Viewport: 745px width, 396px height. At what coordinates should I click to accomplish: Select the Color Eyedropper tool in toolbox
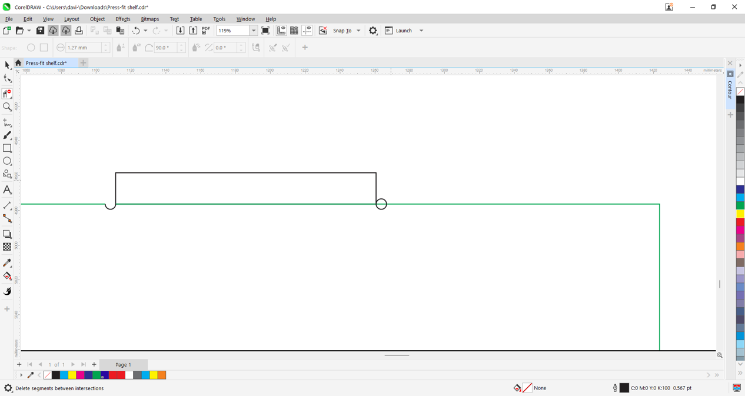(7, 263)
